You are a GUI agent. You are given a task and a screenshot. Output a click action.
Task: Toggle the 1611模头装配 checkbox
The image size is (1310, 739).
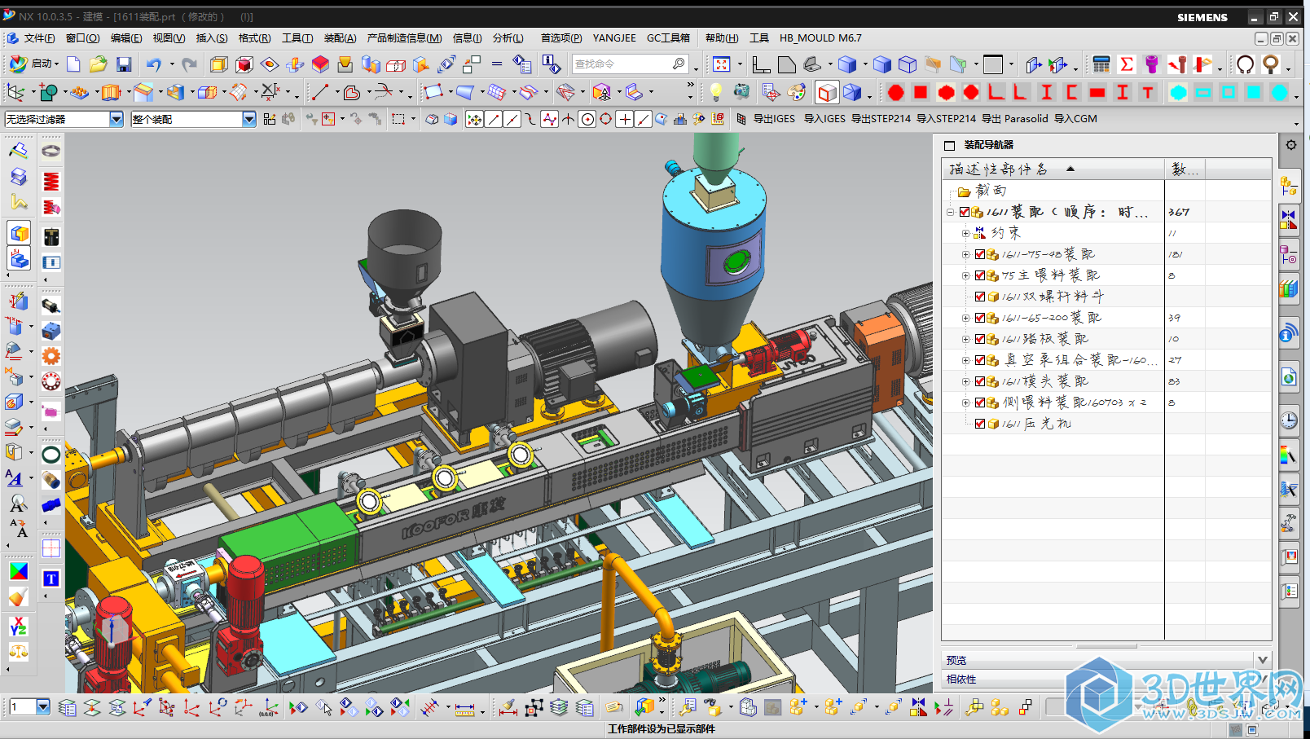(980, 381)
